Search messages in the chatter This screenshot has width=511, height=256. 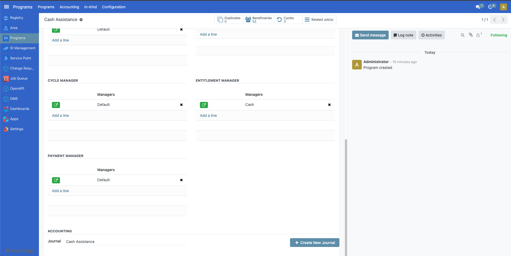(462, 35)
